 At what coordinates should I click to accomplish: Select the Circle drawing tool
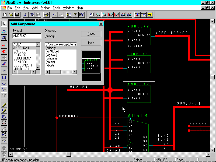(x=4, y=83)
